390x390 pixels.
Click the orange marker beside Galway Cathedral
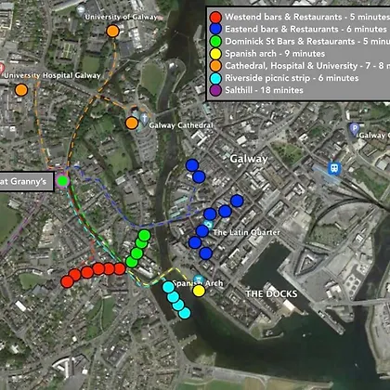coord(132,123)
